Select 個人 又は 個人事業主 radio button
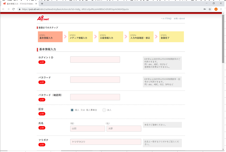This screenshot has width=226, height=152. click(x=72, y=110)
